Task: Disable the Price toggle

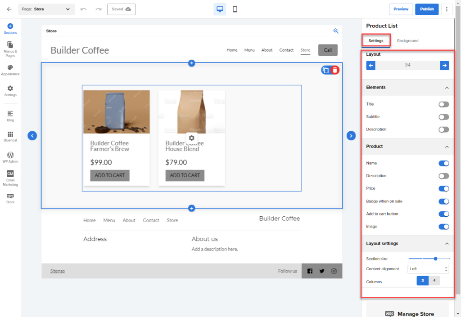Action: [x=443, y=188]
